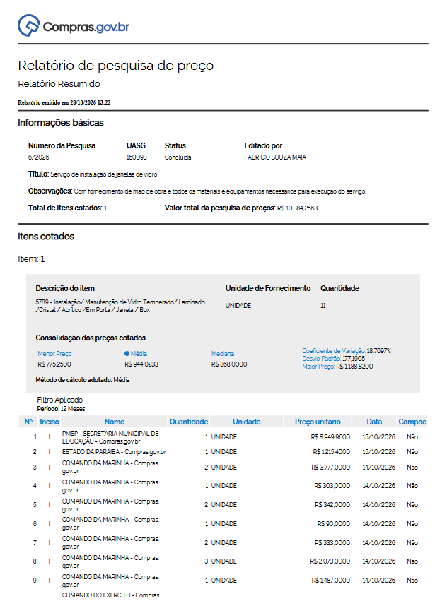Select the Informações básicas heading
Viewport: 447px width, 613px height.
pos(61,123)
